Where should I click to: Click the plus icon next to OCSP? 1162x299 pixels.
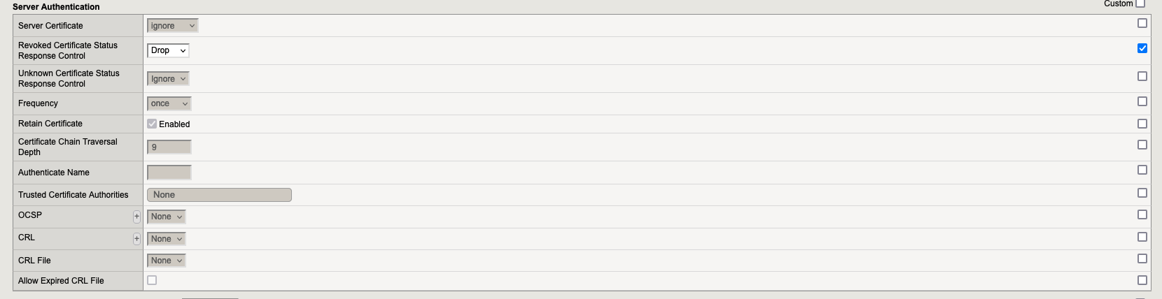(x=136, y=217)
